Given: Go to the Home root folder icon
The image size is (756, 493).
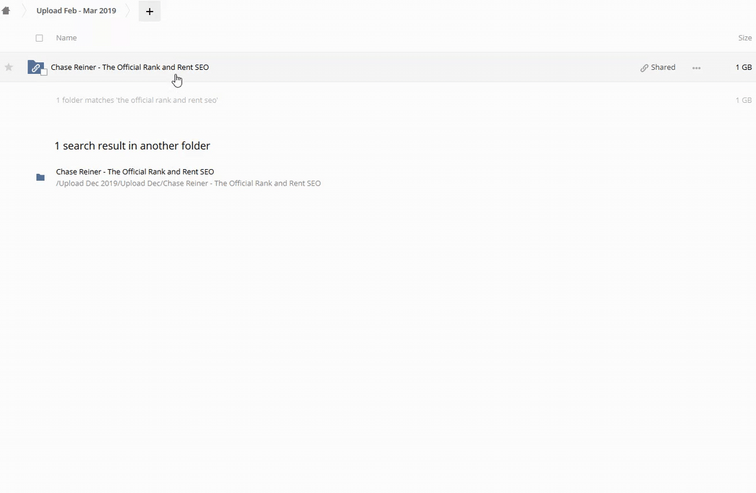Looking at the screenshot, I should 6,11.
